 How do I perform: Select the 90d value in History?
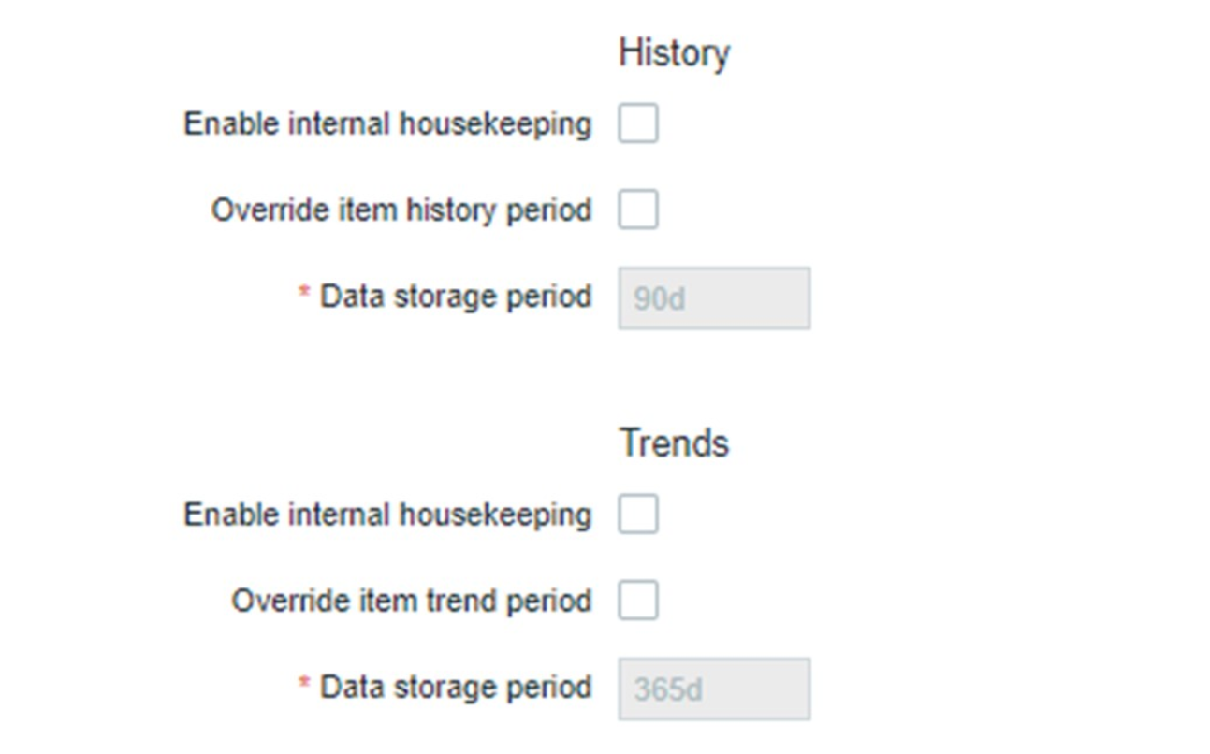click(x=660, y=300)
